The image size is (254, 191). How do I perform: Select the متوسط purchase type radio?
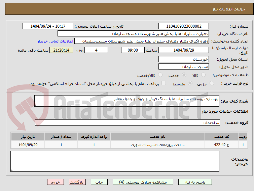tap(190, 83)
